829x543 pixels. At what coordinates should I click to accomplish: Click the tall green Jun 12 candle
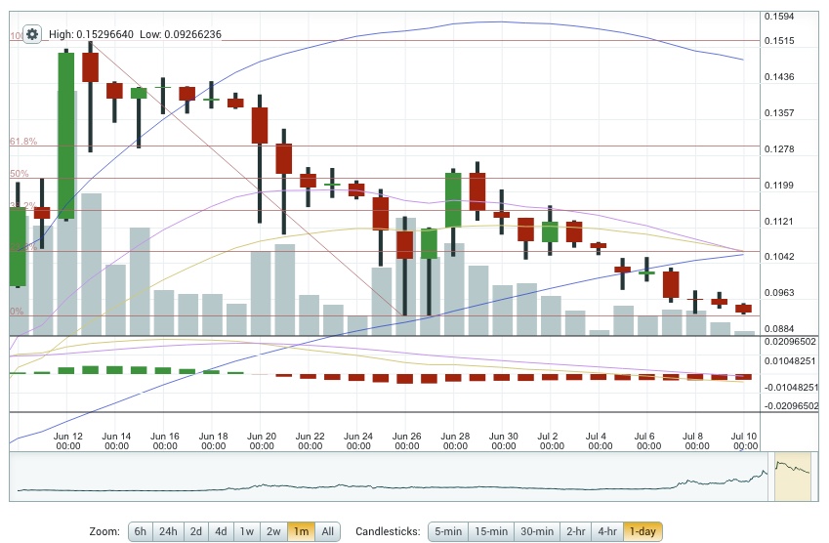[66, 136]
